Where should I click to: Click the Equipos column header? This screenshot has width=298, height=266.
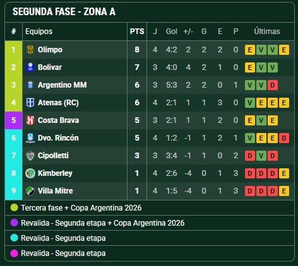click(x=39, y=32)
